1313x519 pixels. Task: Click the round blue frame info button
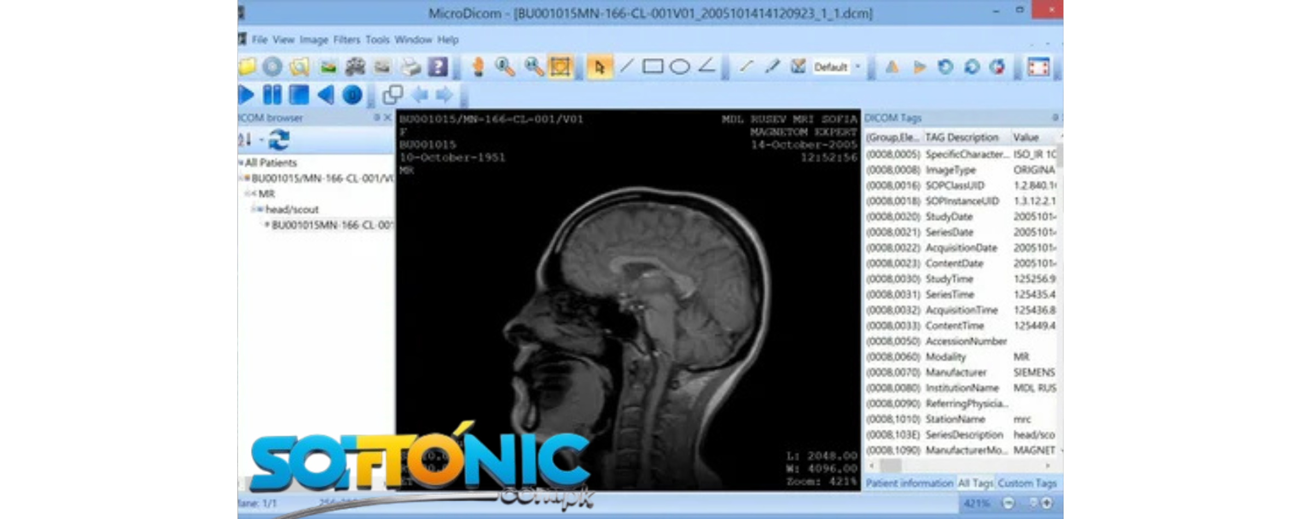[352, 95]
